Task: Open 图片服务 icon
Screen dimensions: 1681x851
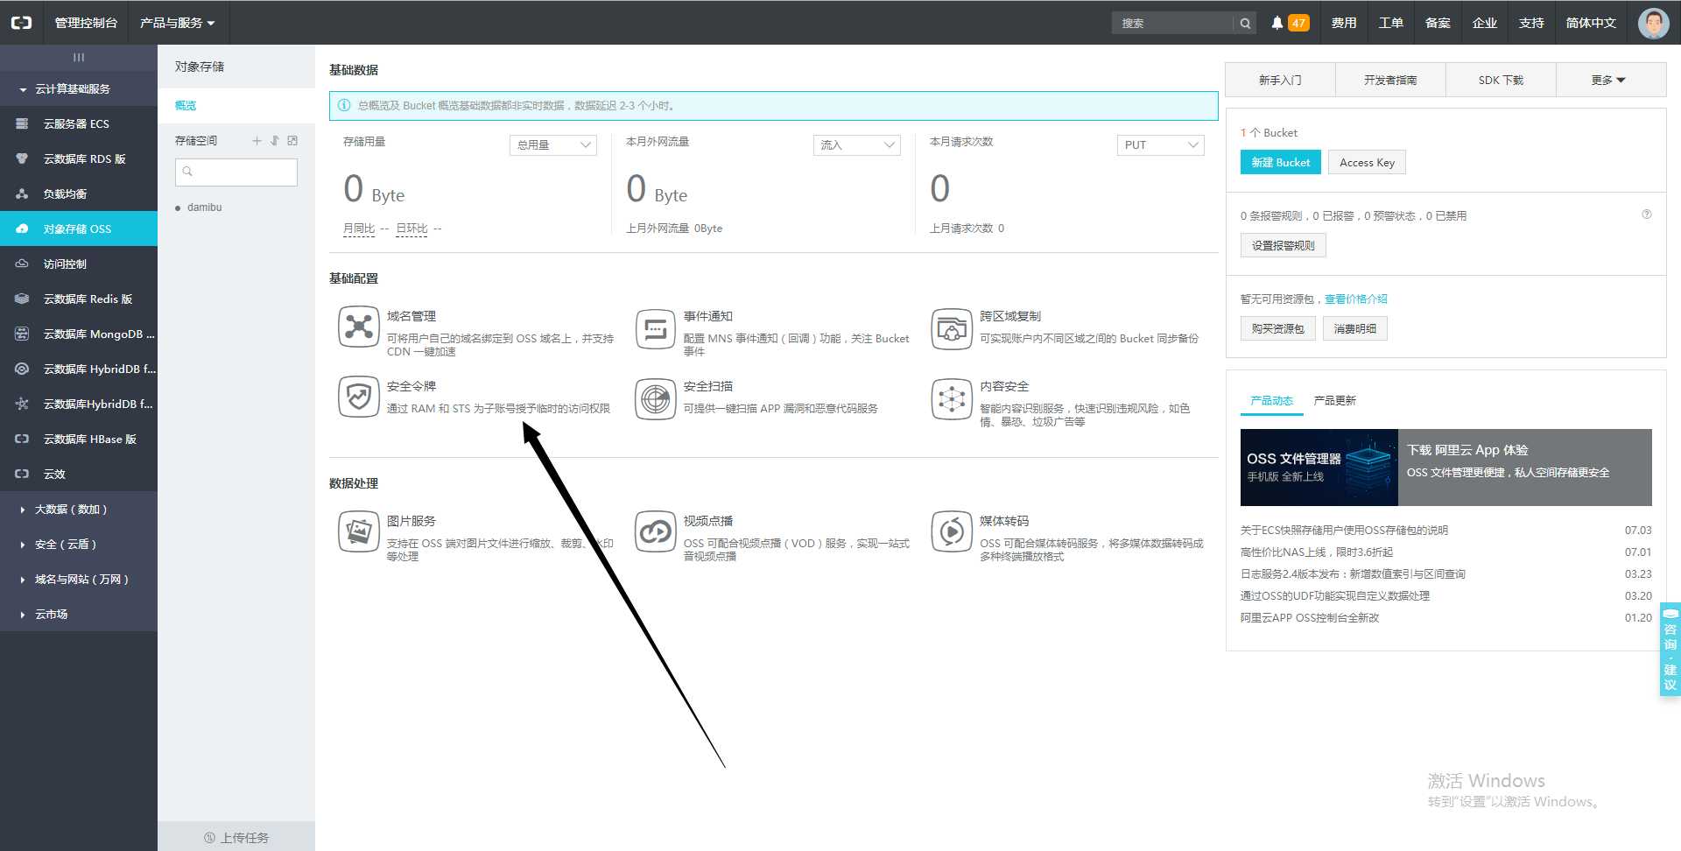Action: [358, 531]
